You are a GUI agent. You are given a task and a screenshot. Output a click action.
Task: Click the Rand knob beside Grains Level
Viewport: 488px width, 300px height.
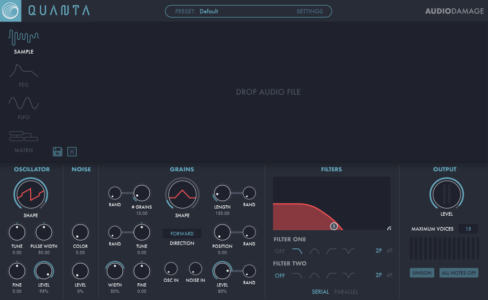pos(249,271)
